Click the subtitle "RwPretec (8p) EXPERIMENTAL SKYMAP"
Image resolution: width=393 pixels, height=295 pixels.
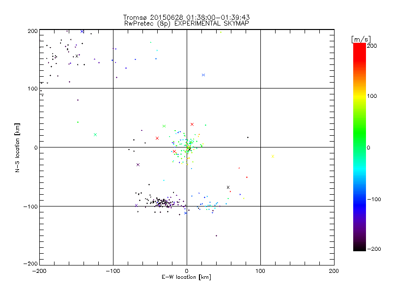coord(186,24)
